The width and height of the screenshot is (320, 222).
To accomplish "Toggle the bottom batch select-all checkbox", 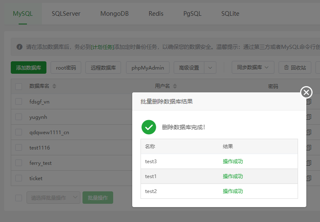I will coord(19,198).
